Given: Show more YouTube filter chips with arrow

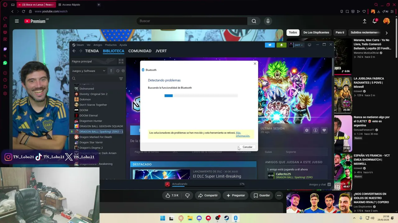Looking at the screenshot, I should pyautogui.click(x=386, y=33).
